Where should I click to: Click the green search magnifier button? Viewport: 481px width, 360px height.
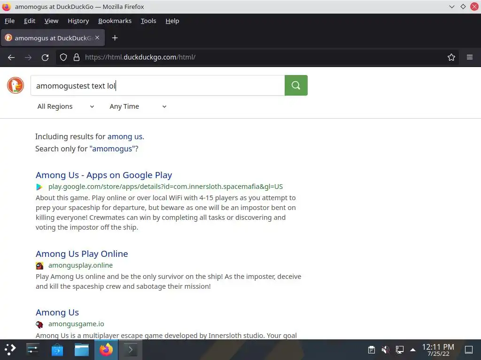(296, 85)
